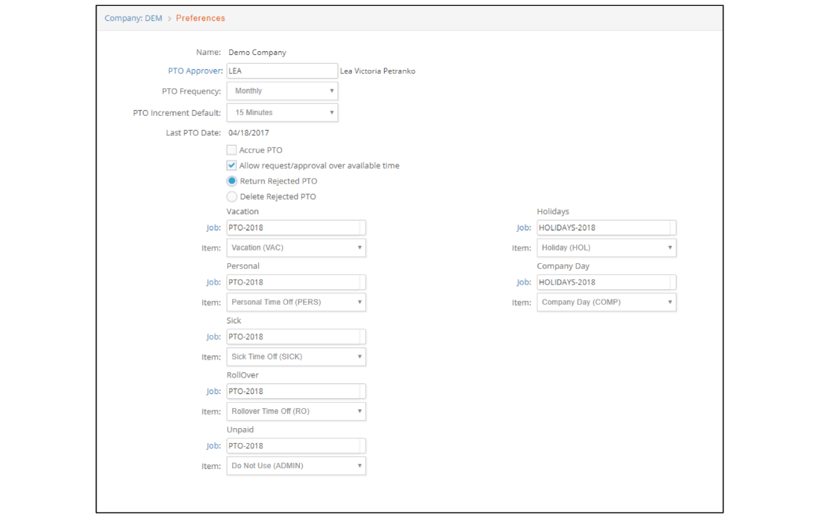Open the Rollover Time Off (RO) dropdown
Image resolution: width=815 pixels, height=518 pixels.
pyautogui.click(x=295, y=412)
